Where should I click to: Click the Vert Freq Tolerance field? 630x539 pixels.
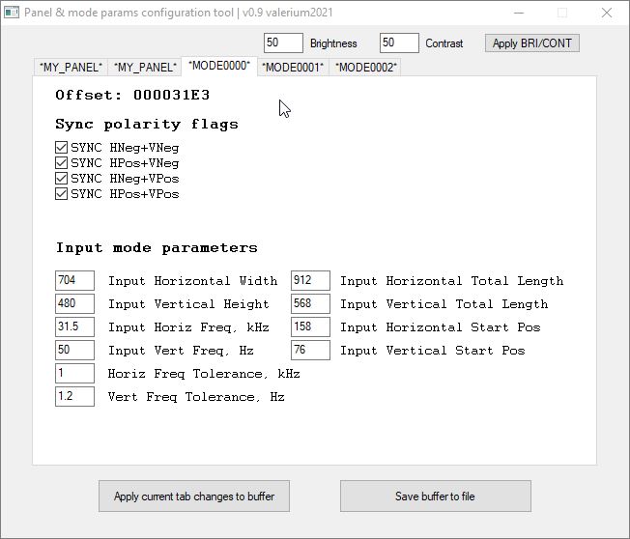tap(75, 397)
